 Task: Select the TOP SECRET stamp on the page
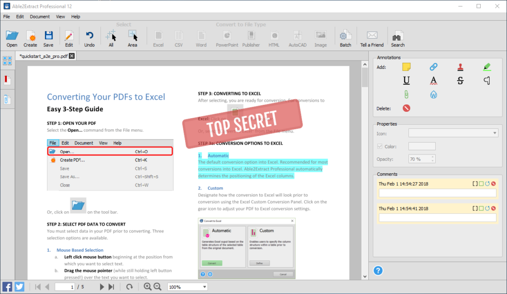(x=243, y=124)
